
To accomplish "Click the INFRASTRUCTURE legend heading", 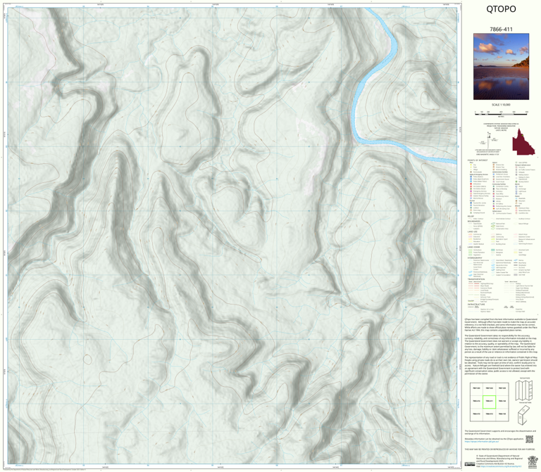I will click(476, 304).
